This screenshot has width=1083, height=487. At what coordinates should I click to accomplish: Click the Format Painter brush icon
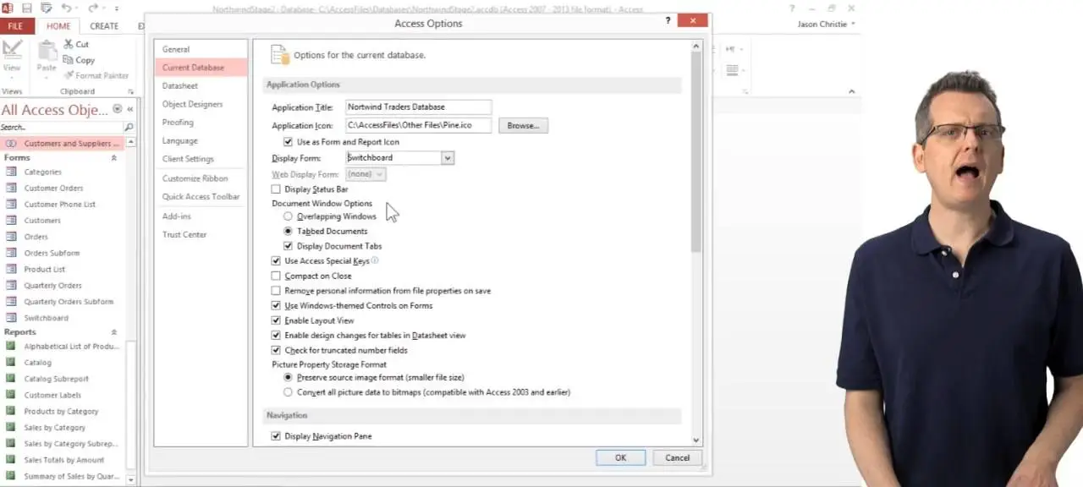[69, 75]
